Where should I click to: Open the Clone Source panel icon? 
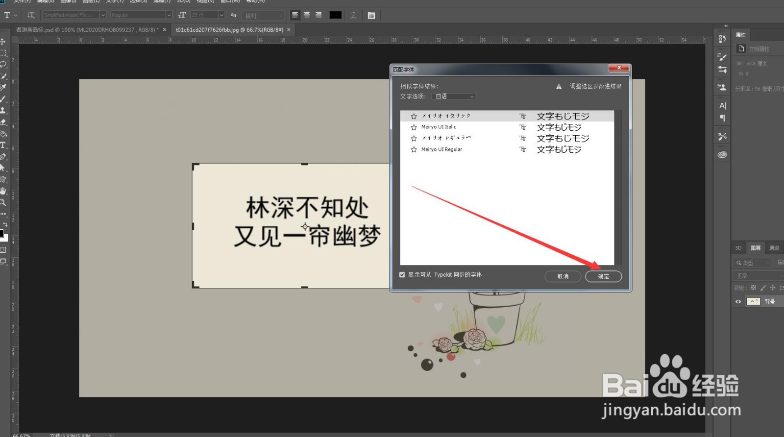(722, 87)
